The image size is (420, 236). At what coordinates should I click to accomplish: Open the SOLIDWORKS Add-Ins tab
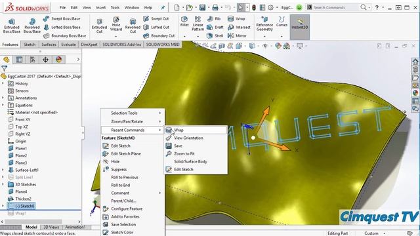pyautogui.click(x=121, y=45)
